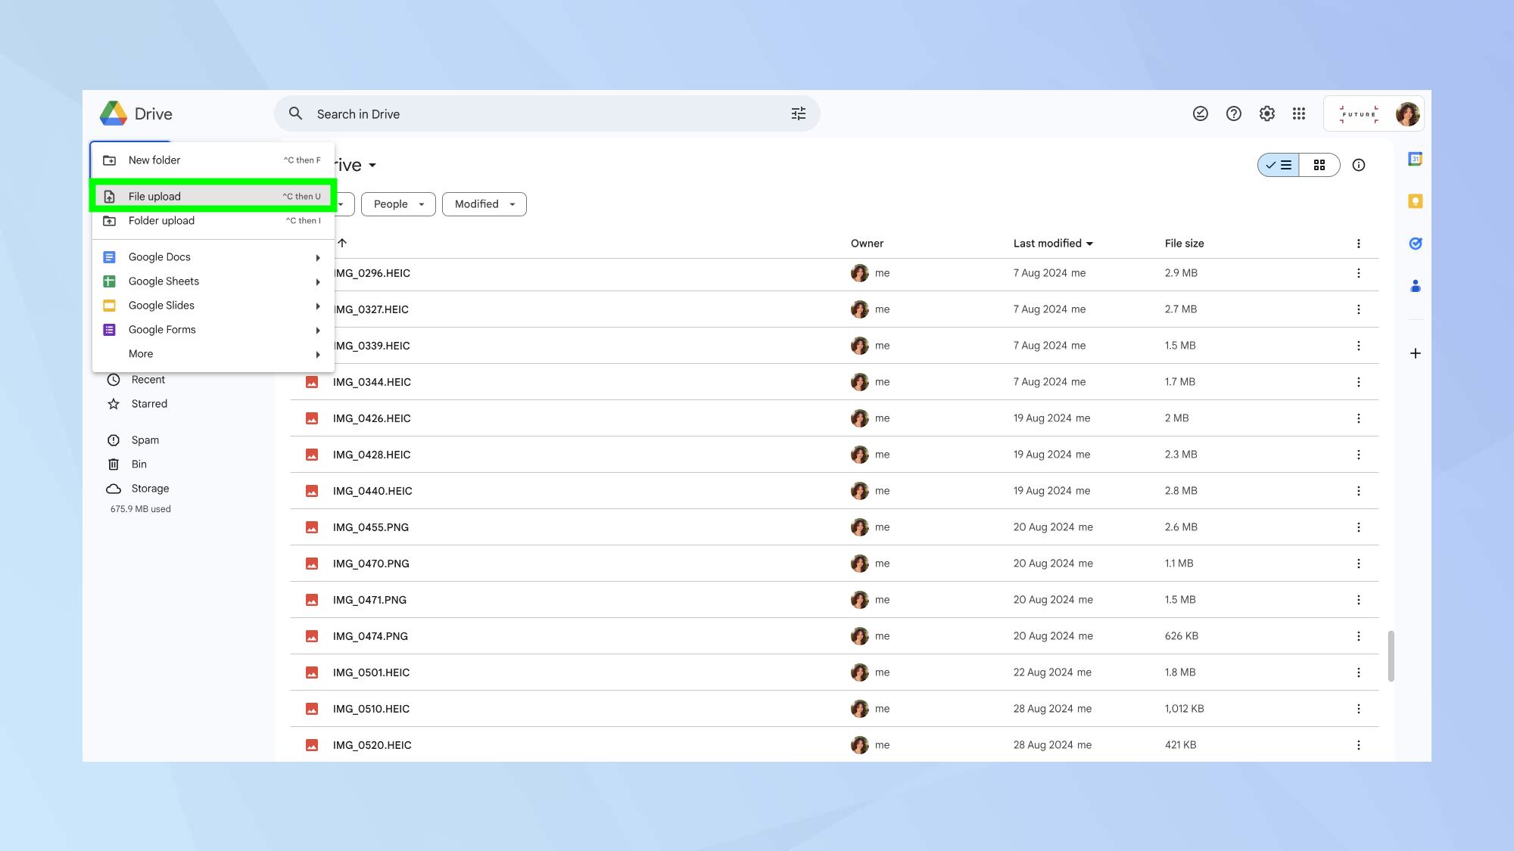Viewport: 1514px width, 851px height.
Task: Open the search filter options icon
Action: point(798,113)
